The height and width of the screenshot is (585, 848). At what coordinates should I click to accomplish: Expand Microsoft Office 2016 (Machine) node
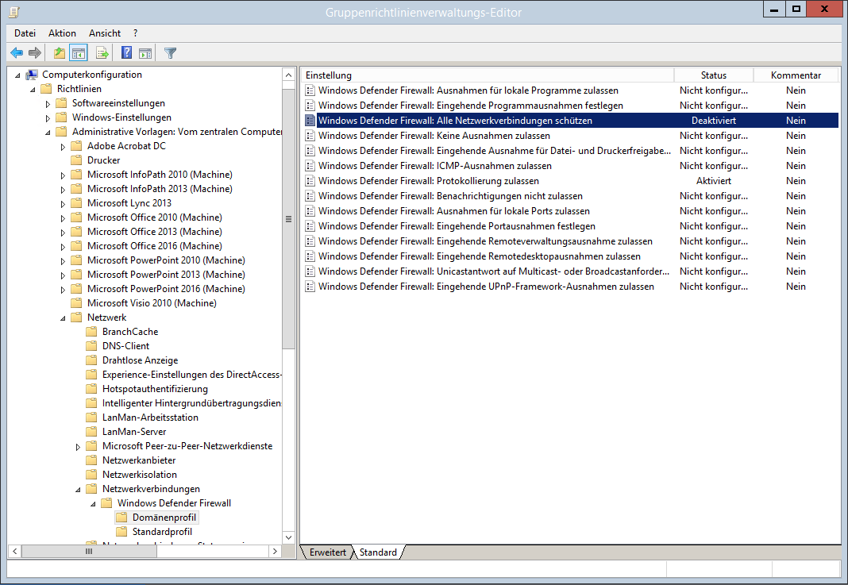click(63, 247)
